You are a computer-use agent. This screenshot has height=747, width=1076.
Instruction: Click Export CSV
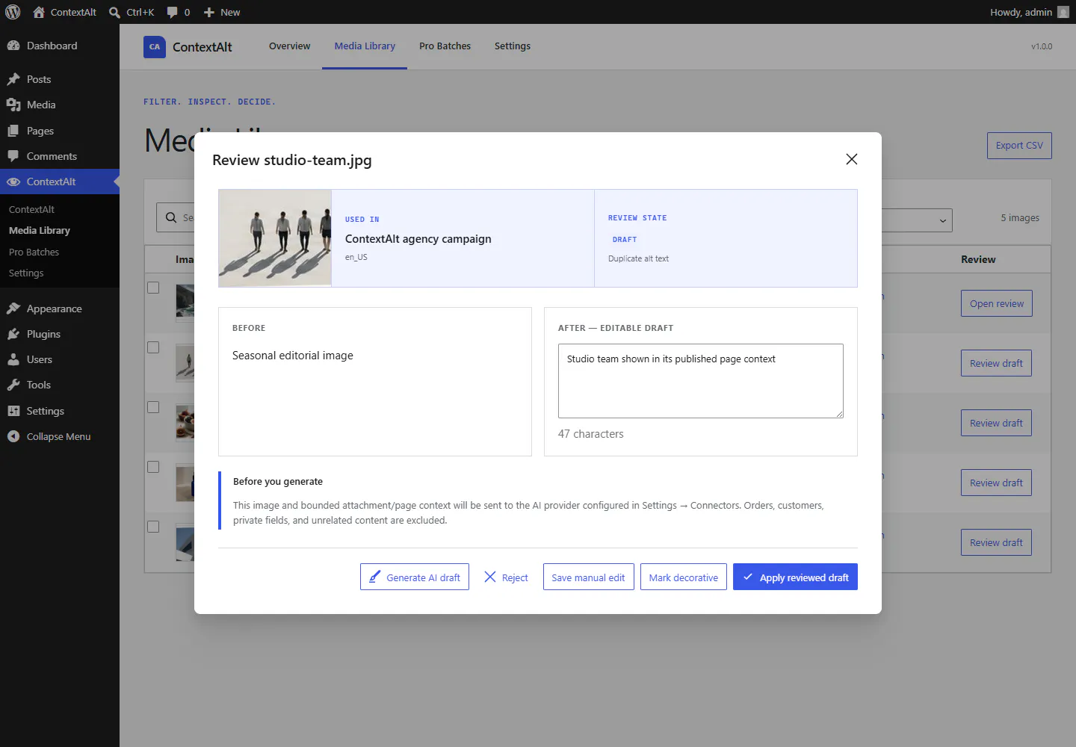pos(1019,145)
